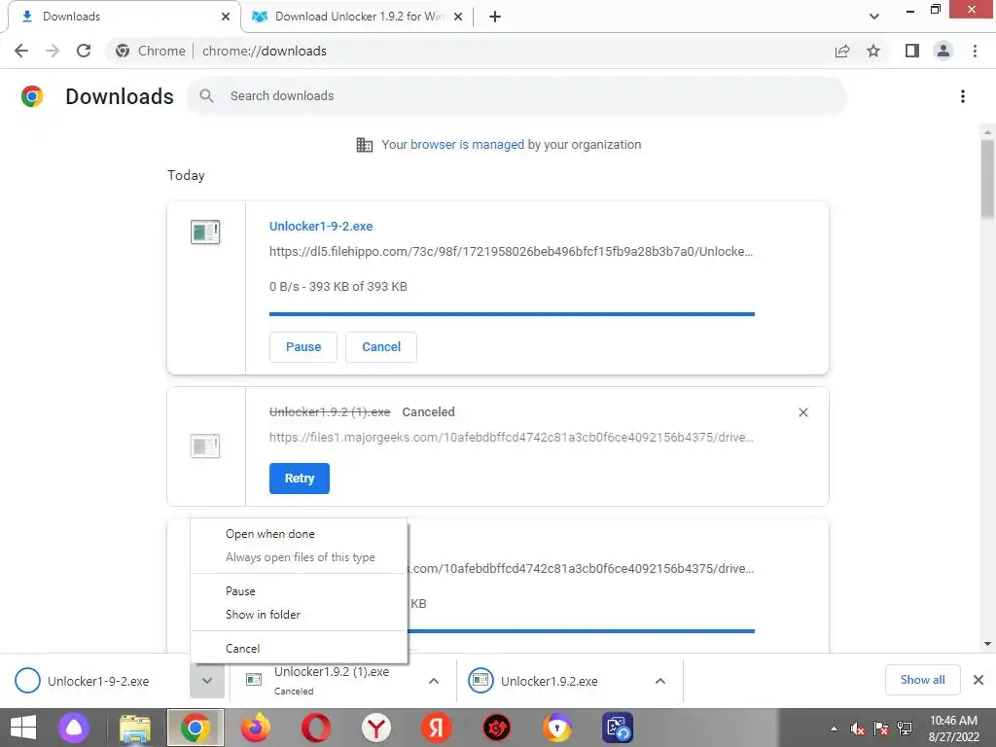Click the search magnifier icon

tap(206, 96)
